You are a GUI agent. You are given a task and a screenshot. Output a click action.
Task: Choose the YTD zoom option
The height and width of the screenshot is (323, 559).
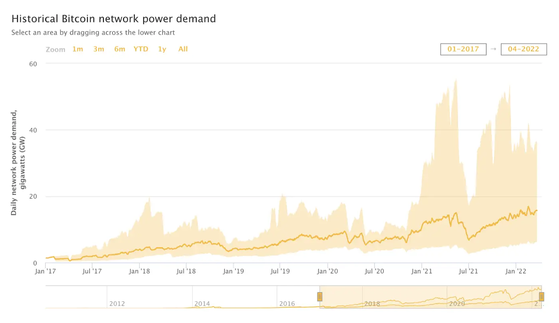click(x=141, y=49)
